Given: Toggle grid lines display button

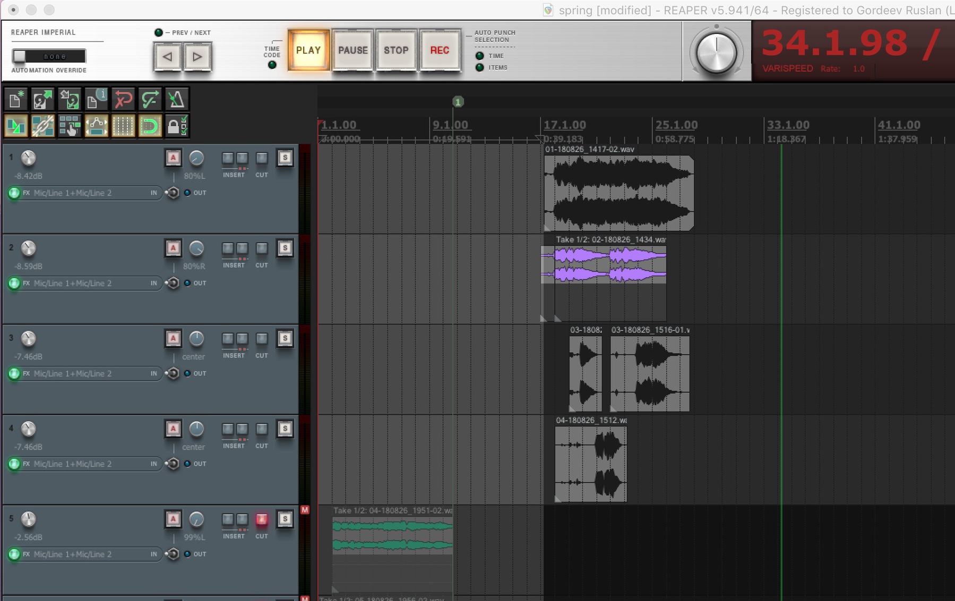Looking at the screenshot, I should (x=123, y=126).
